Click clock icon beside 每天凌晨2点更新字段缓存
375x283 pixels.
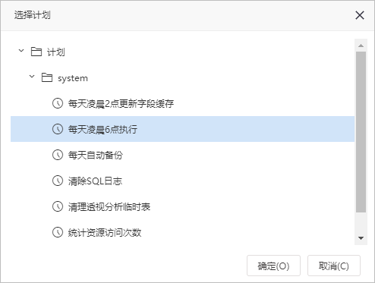(x=58, y=103)
